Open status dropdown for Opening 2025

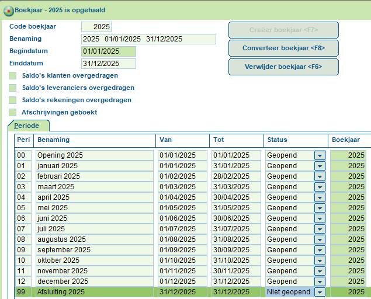pos(320,155)
